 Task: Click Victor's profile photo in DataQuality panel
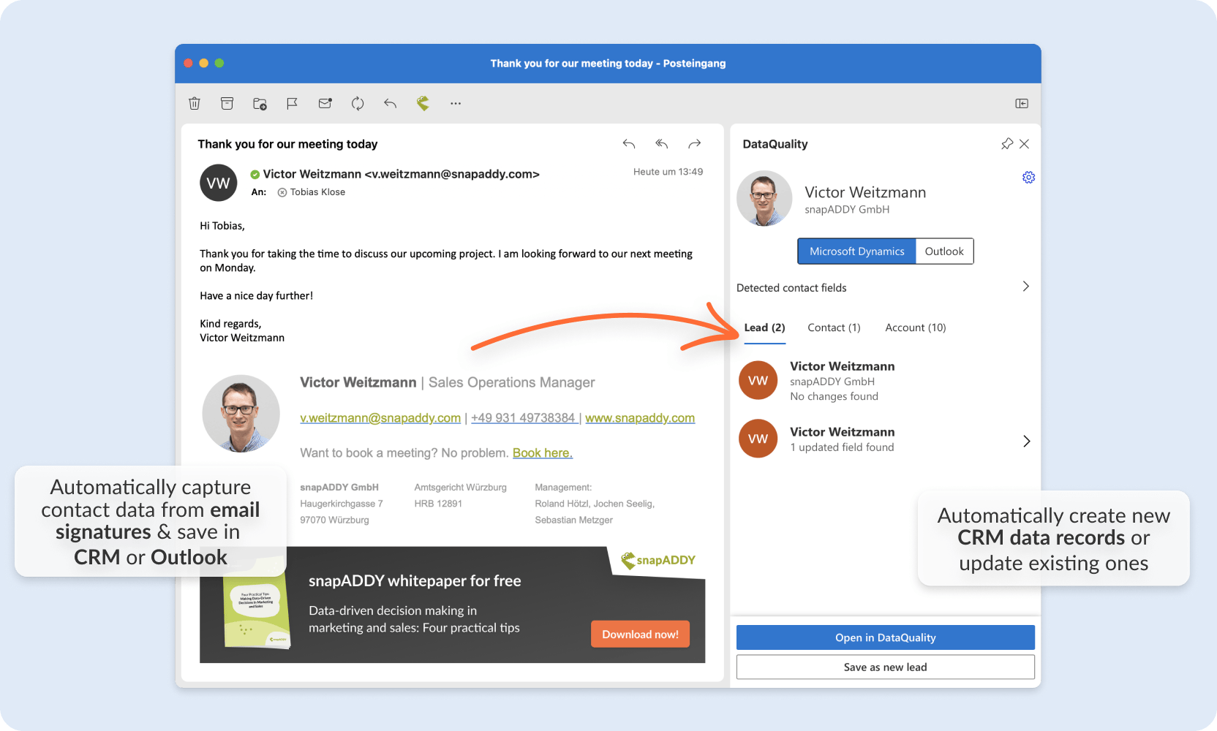point(764,199)
